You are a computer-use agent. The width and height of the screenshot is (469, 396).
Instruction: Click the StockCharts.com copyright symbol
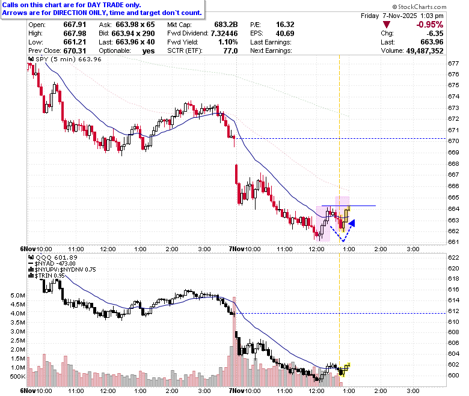point(394,7)
